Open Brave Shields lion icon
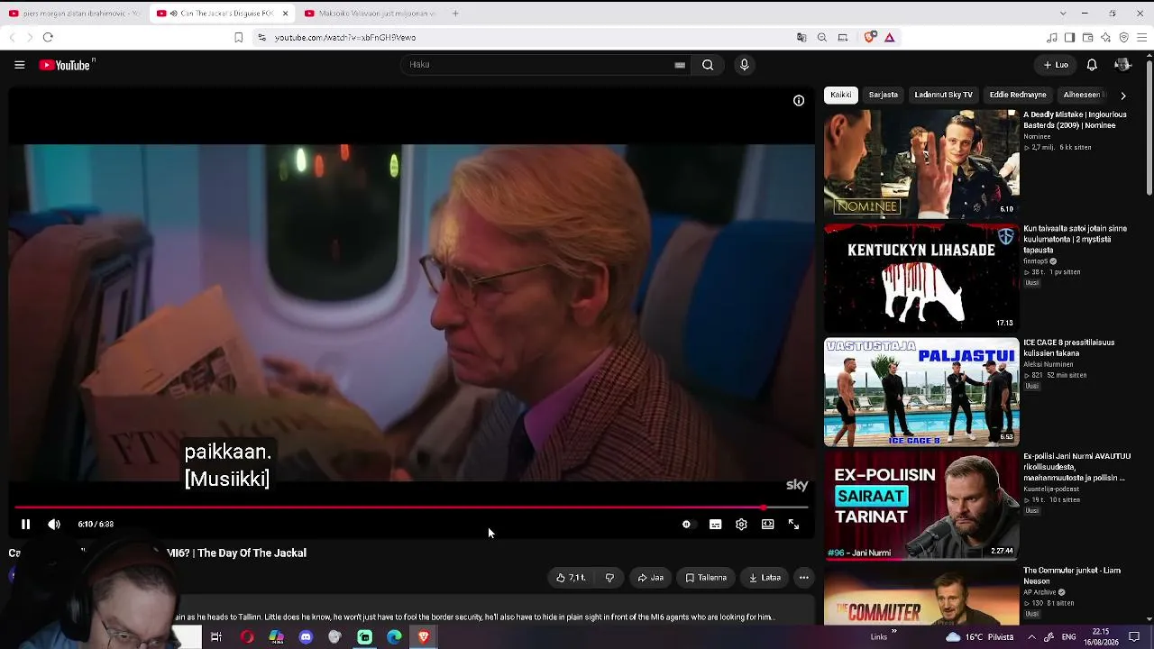Screen dimensions: 1154x649 pyautogui.click(x=870, y=38)
